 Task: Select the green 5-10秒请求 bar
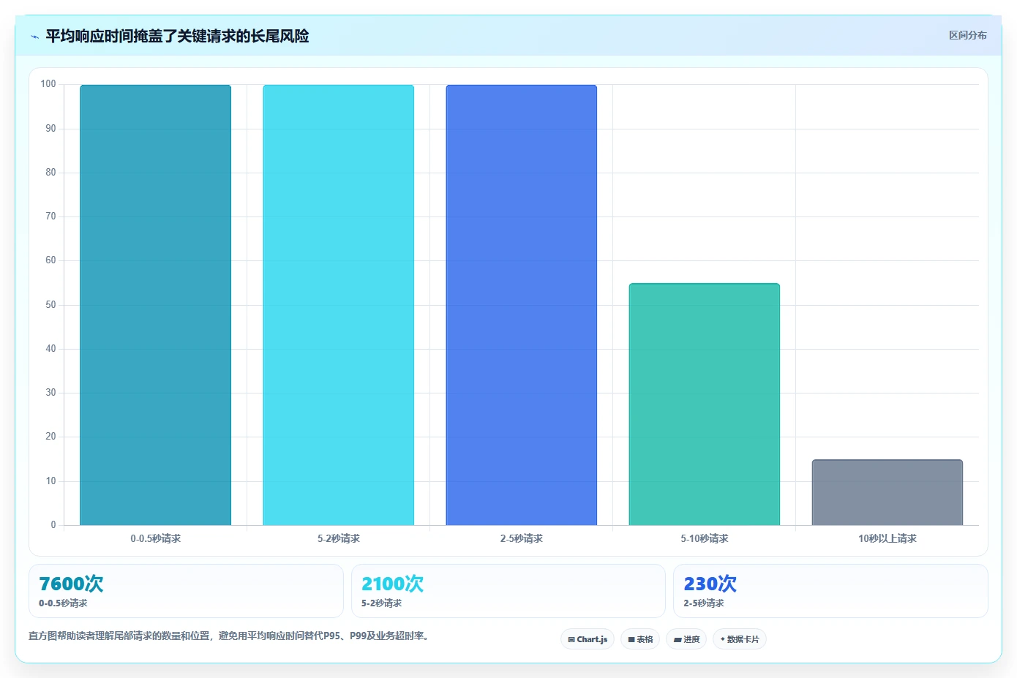tap(704, 404)
